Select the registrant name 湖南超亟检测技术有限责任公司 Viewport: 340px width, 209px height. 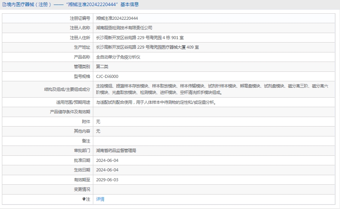124,28
